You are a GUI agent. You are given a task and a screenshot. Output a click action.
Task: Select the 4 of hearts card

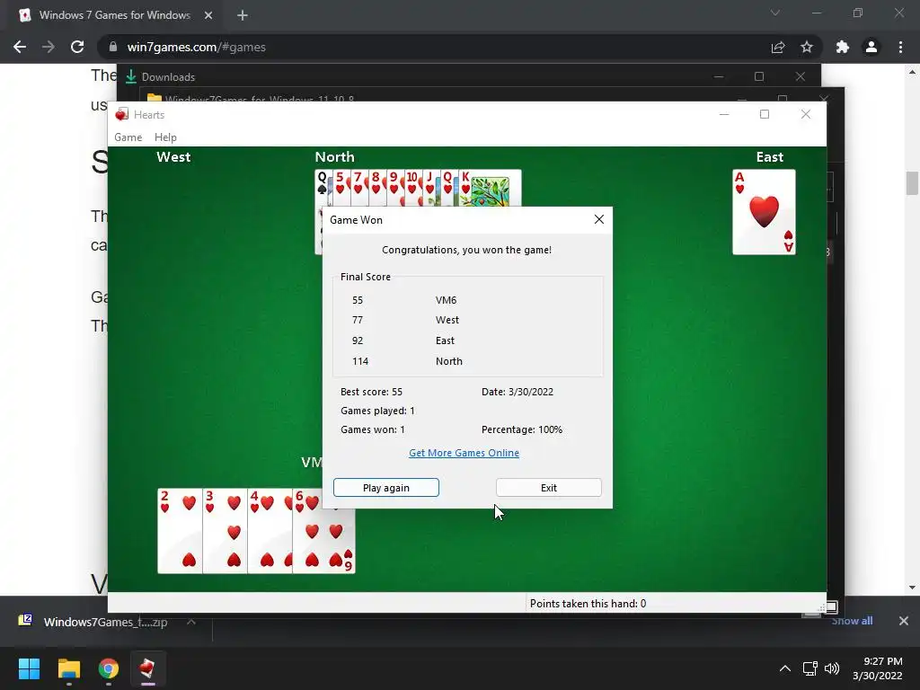270,531
